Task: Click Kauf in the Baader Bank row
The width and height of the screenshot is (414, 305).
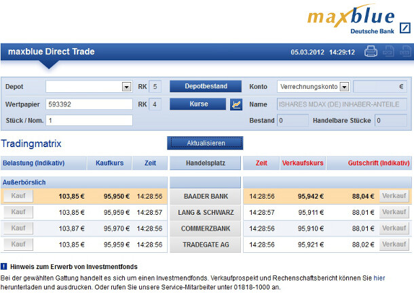Action: click(18, 196)
